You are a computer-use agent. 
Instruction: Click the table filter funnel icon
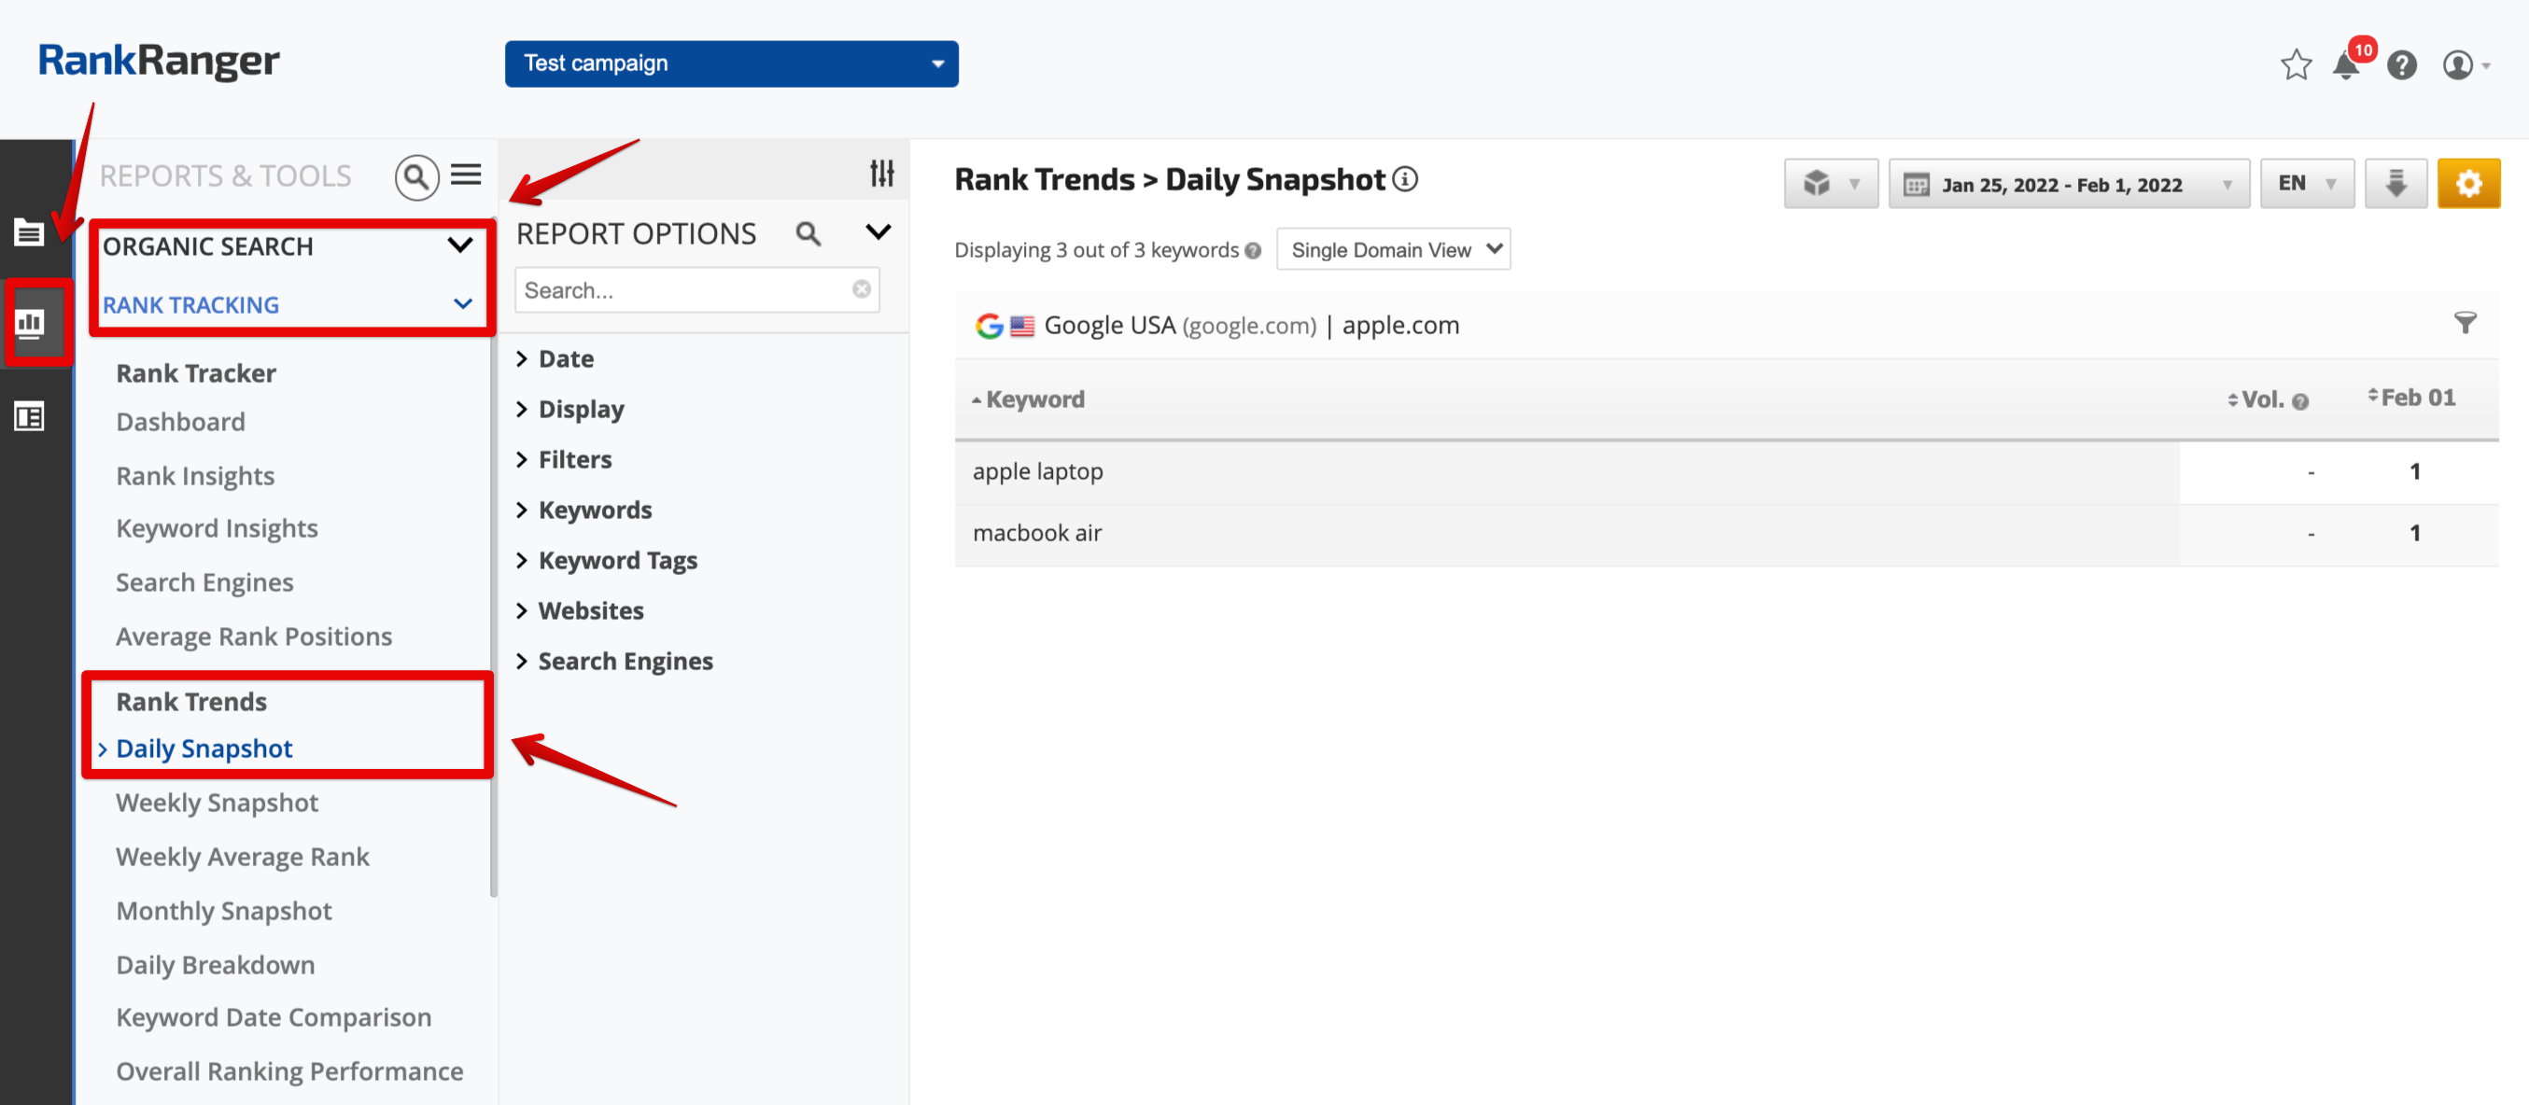tap(2465, 322)
